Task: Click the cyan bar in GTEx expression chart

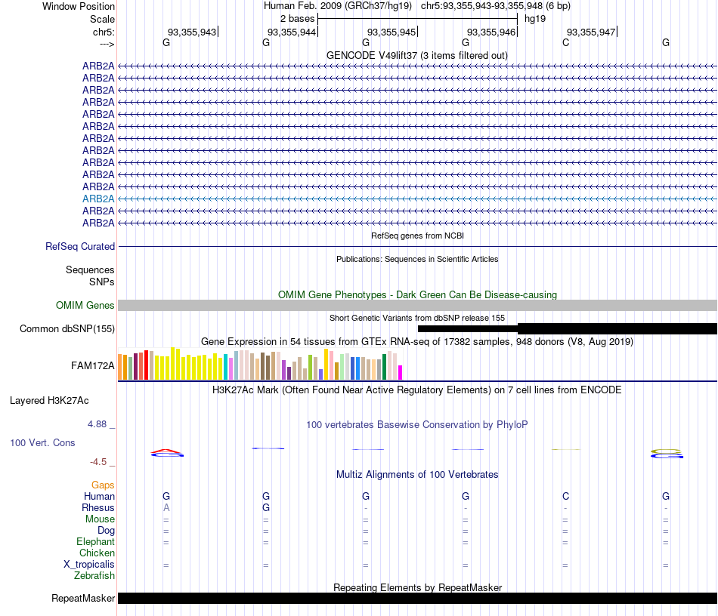Action: pos(226,367)
